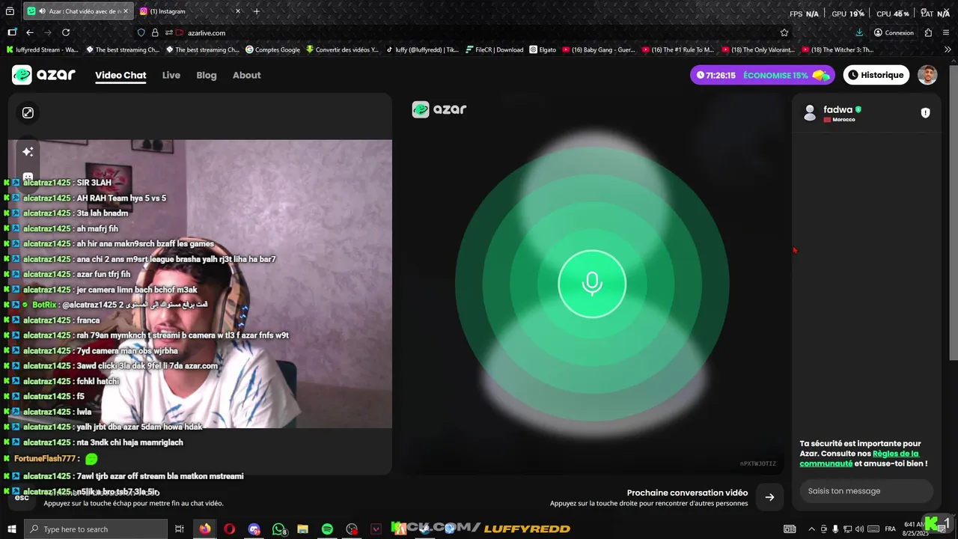
Task: Open Opera from the taskbar
Action: [230, 529]
